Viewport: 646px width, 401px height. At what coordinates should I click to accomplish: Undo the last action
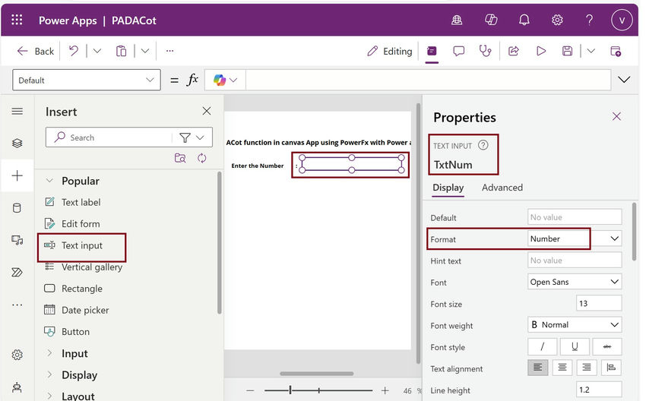pyautogui.click(x=73, y=51)
